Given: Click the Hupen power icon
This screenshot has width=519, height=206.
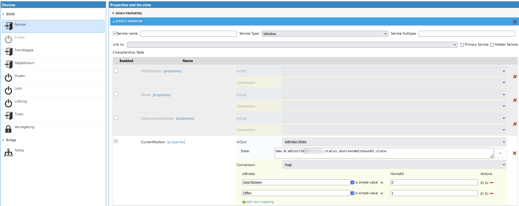Looking at the screenshot, I should tap(8, 77).
